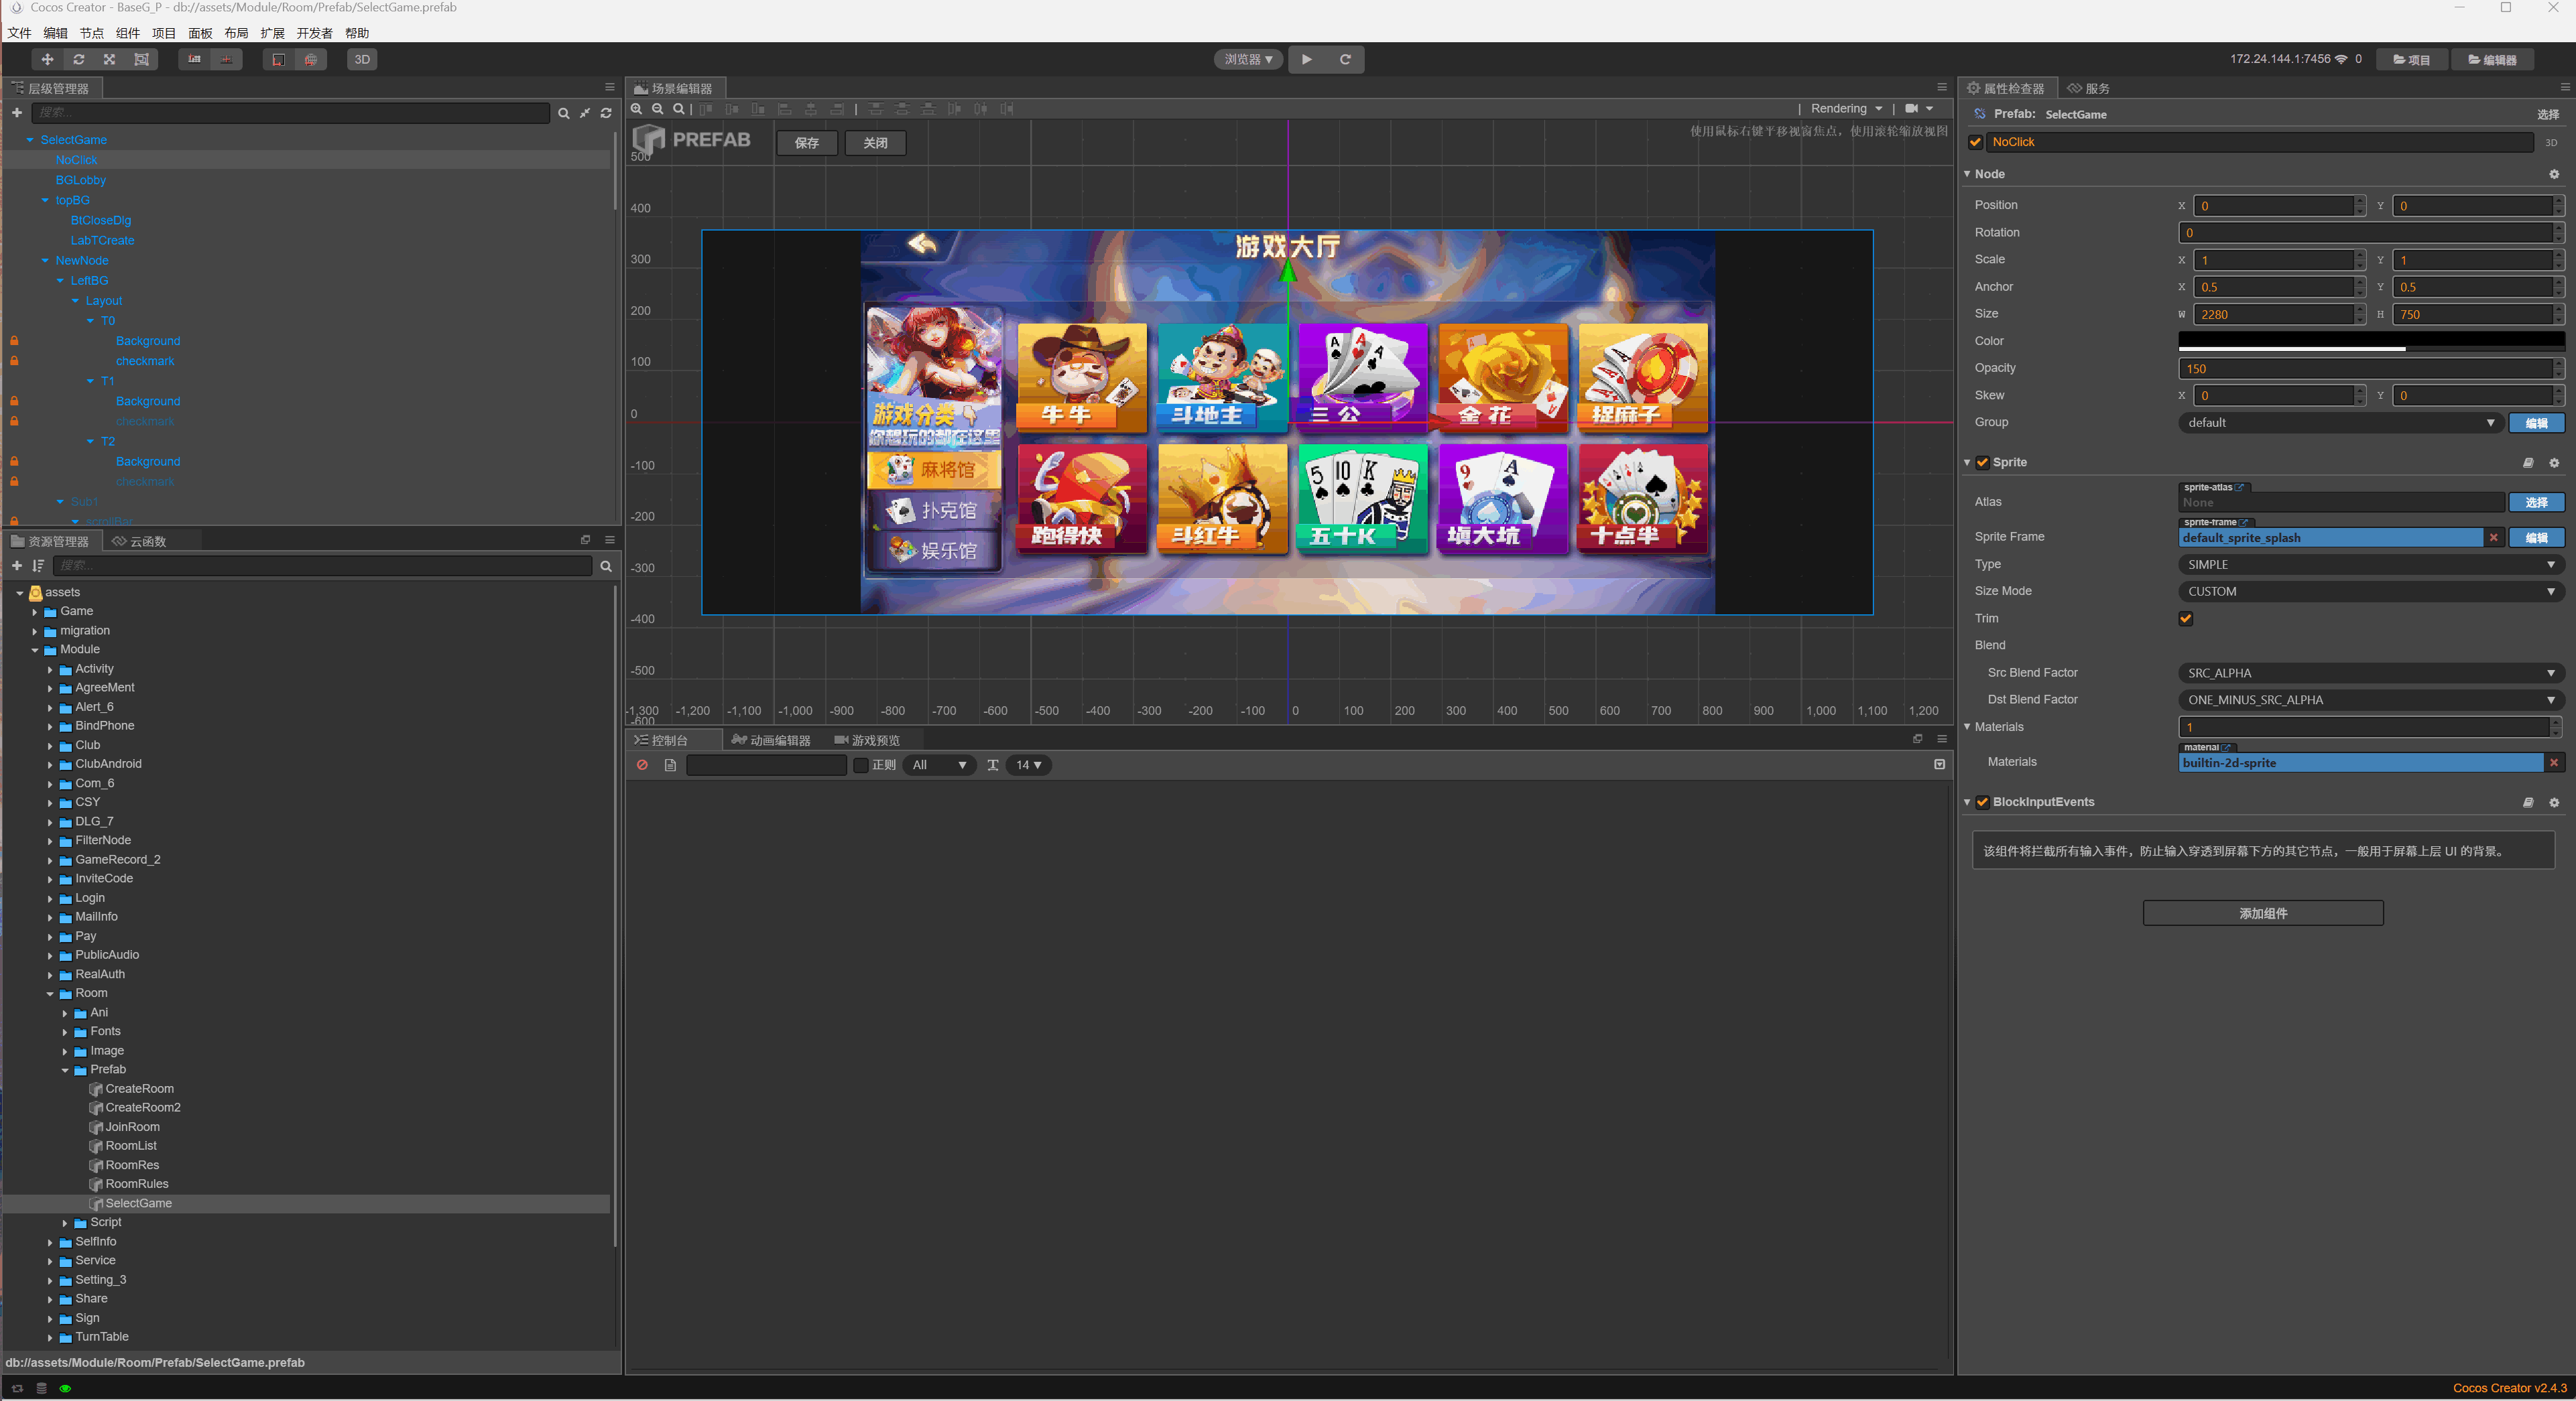Clear the console log
The height and width of the screenshot is (1401, 2576).
(x=643, y=765)
